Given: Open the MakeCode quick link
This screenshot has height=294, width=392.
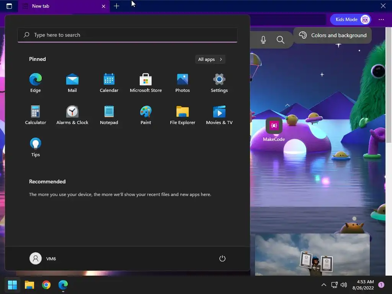Looking at the screenshot, I should pos(274,130).
